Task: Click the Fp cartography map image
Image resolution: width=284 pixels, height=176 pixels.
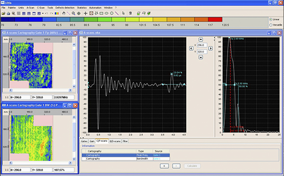Action: [31, 65]
